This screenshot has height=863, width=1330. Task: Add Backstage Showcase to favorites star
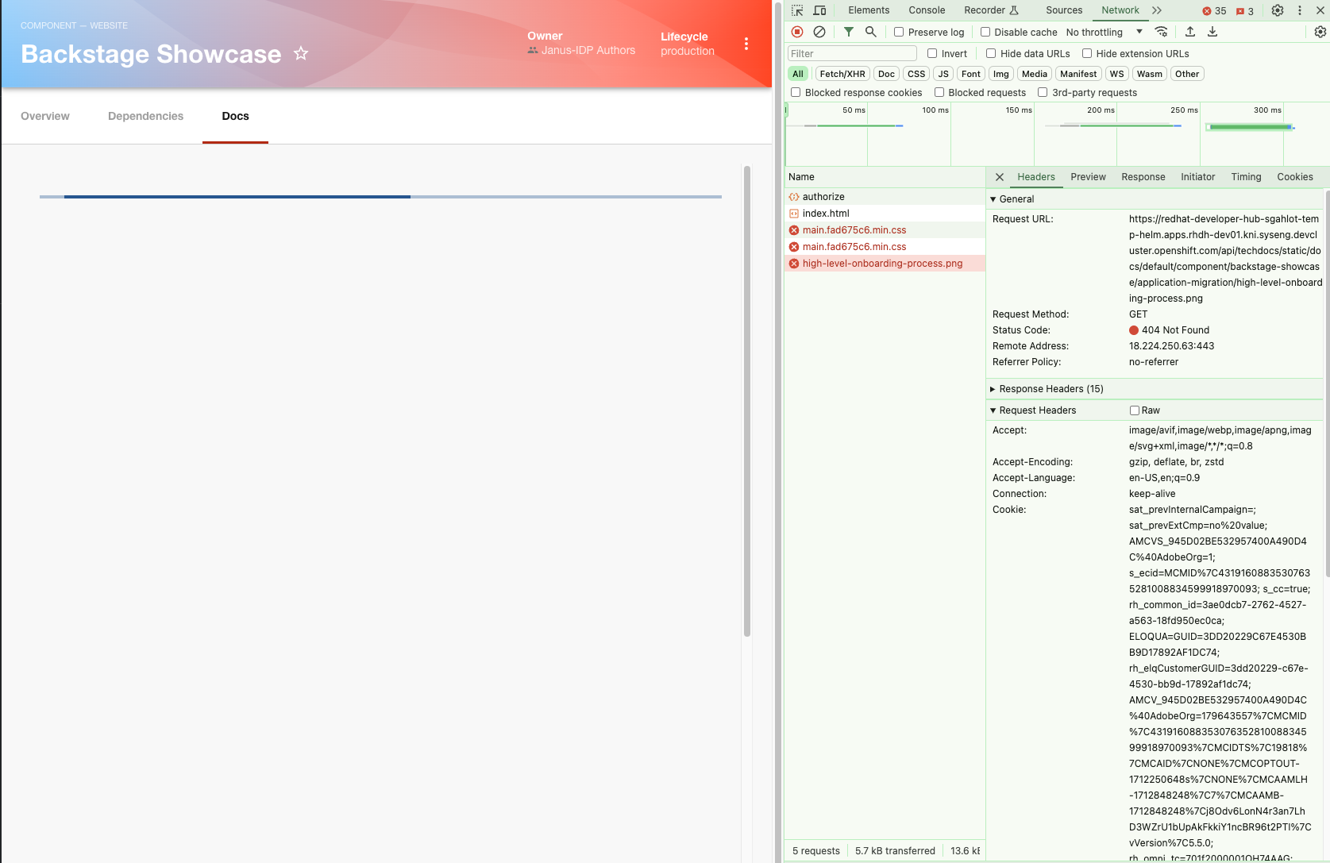pos(301,54)
